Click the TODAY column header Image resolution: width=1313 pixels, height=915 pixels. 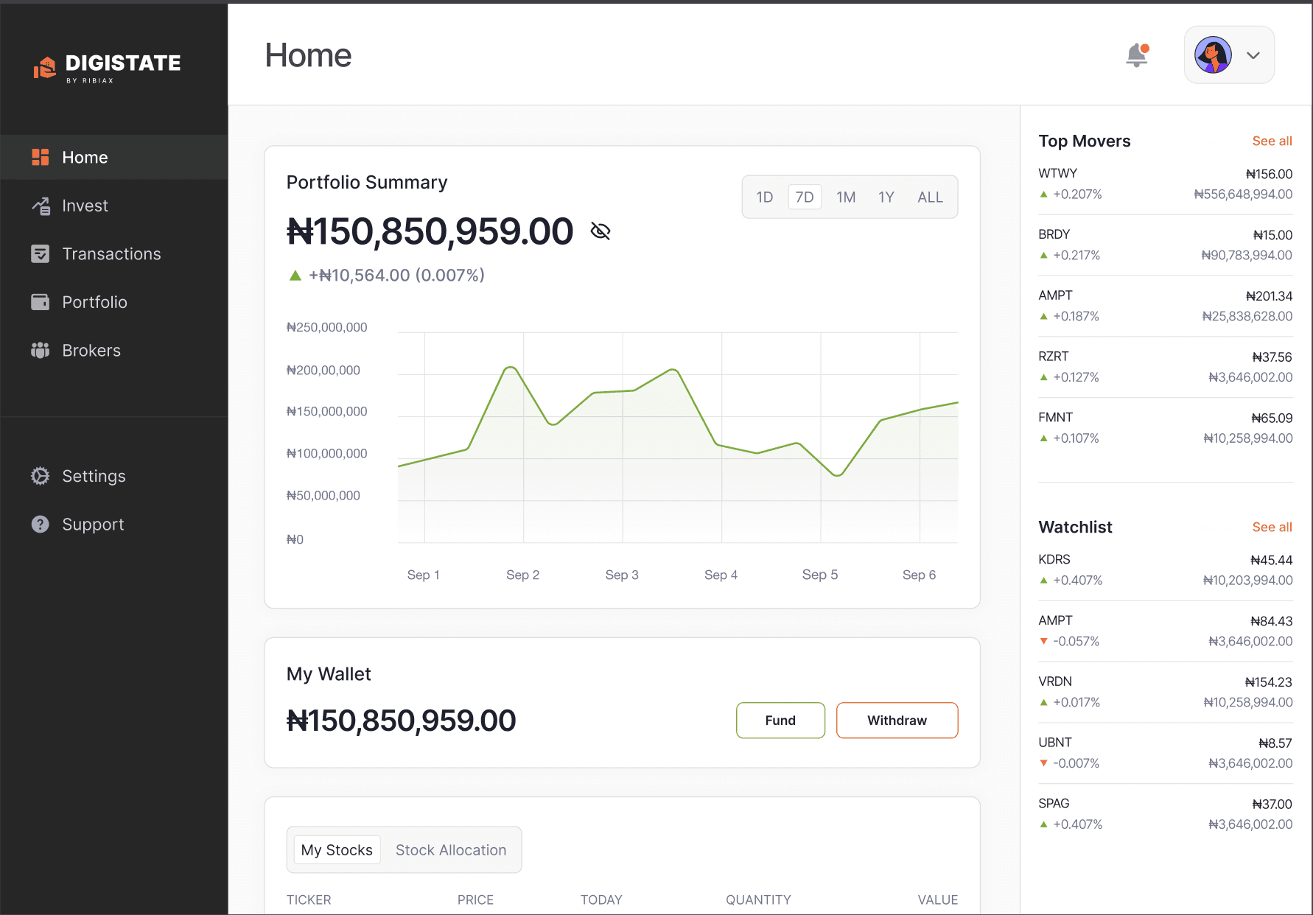(x=601, y=900)
